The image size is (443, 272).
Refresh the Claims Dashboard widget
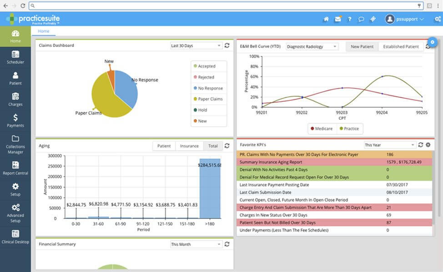coord(227,45)
